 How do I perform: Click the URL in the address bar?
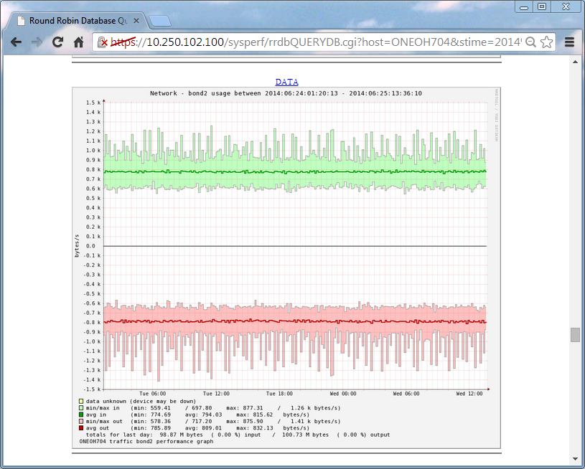(287, 42)
